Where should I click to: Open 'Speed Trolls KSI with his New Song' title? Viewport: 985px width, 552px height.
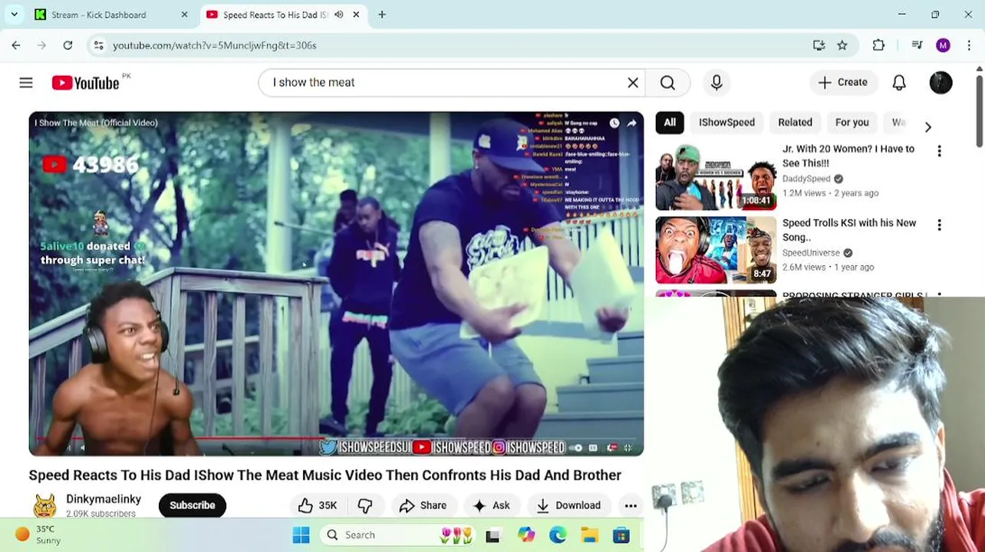(x=849, y=230)
